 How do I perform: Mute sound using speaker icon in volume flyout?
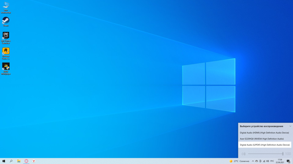244,154
